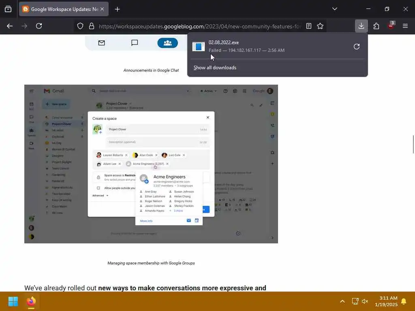Click the page vertical scrollbar thumb
The width and height of the screenshot is (415, 311).
pos(413,144)
